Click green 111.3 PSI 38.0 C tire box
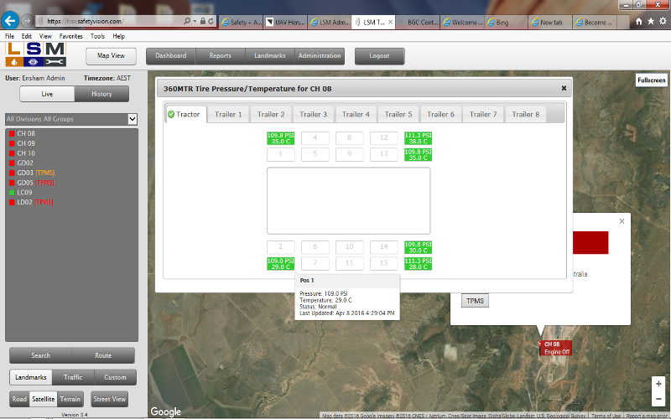Image resolution: width=671 pixels, height=419 pixels. (x=418, y=138)
